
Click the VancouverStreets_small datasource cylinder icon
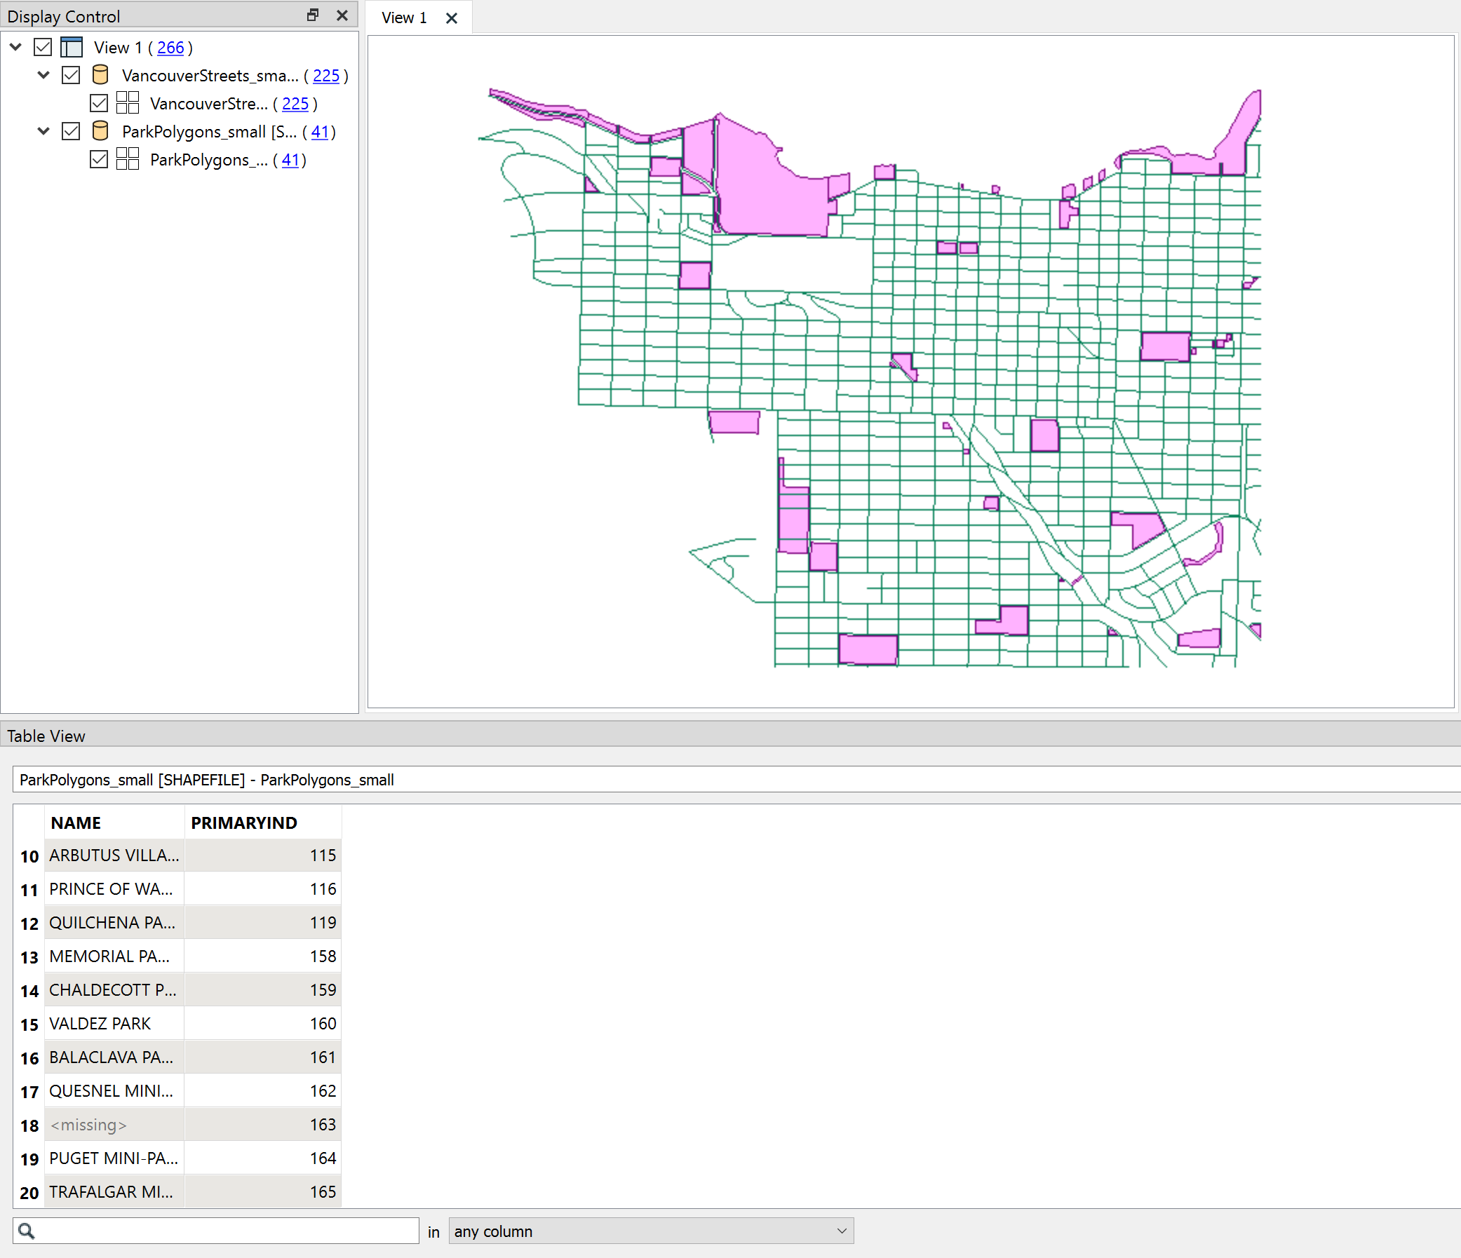click(x=100, y=75)
